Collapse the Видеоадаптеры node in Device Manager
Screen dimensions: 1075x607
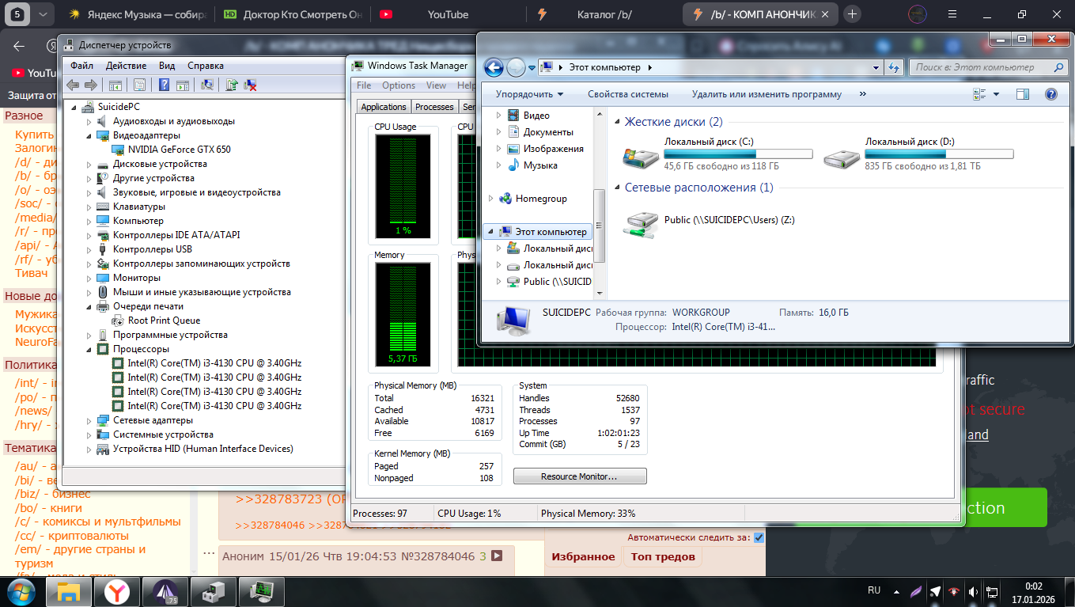(89, 135)
